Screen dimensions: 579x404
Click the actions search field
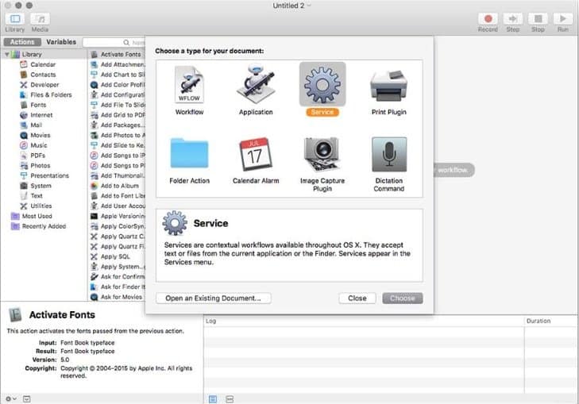pyautogui.click(x=114, y=42)
